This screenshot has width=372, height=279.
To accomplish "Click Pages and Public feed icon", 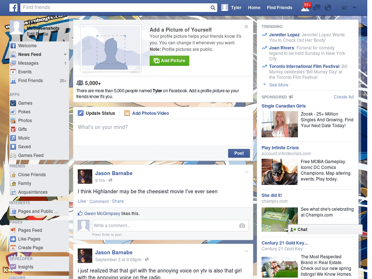I will click(x=13, y=211).
